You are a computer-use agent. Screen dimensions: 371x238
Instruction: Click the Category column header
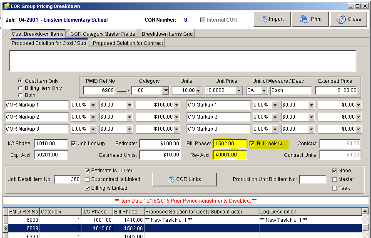[60, 212]
